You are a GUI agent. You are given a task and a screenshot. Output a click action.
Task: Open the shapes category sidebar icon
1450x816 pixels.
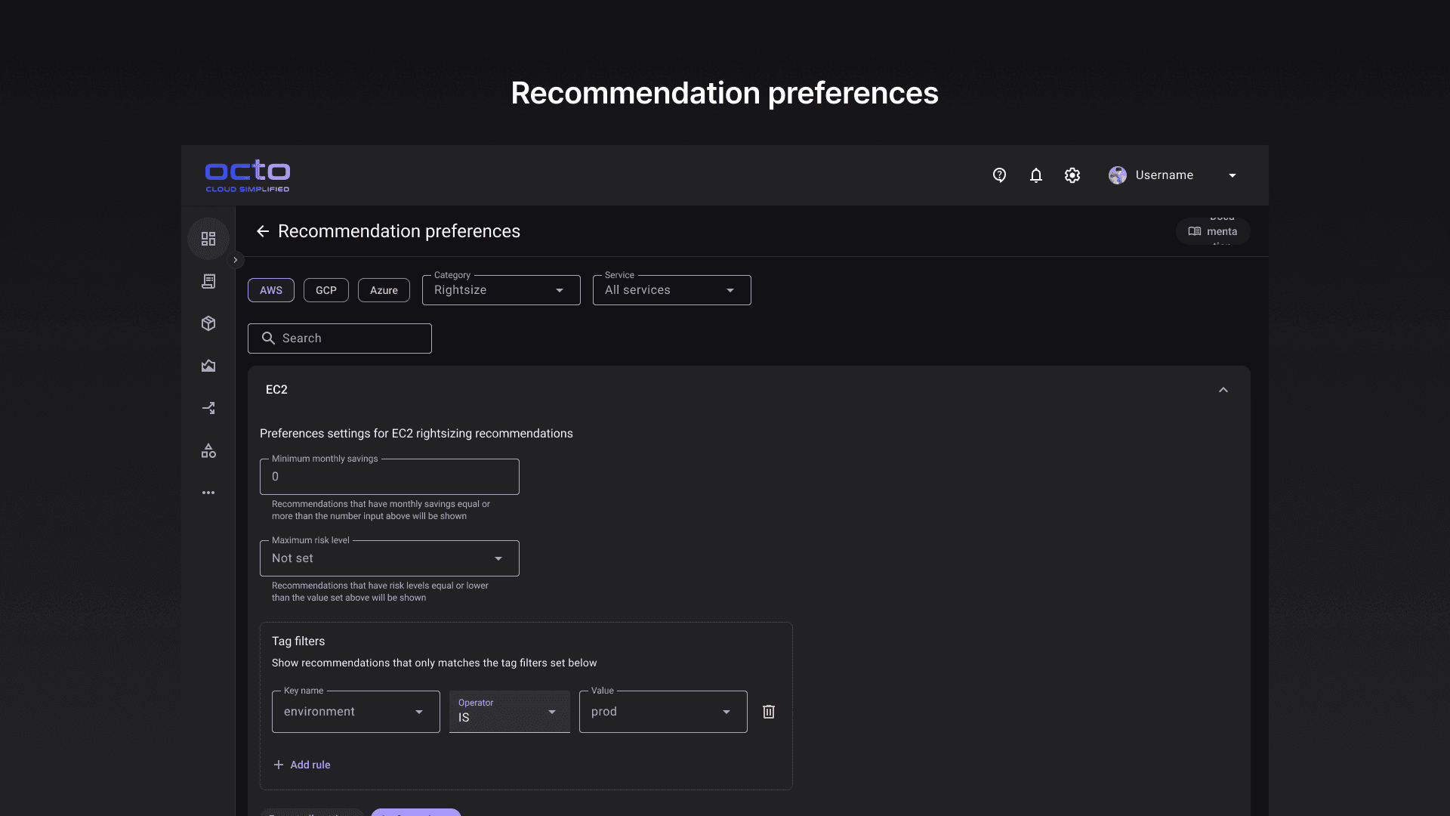point(208,451)
